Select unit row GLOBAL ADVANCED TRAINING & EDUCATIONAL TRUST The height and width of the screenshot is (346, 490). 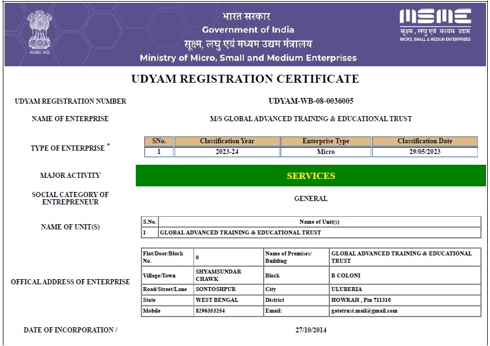click(x=319, y=232)
